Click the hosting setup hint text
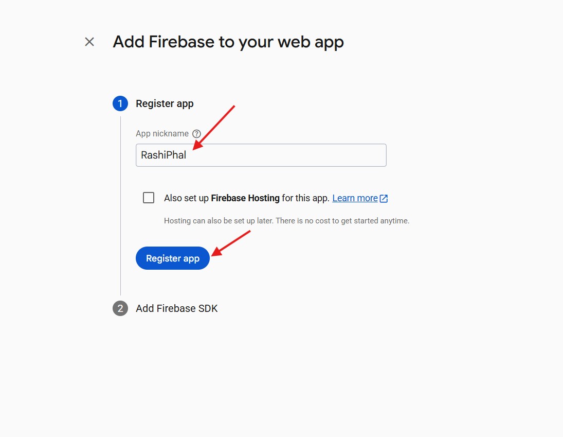Viewport: 563px width, 437px height. click(x=286, y=221)
